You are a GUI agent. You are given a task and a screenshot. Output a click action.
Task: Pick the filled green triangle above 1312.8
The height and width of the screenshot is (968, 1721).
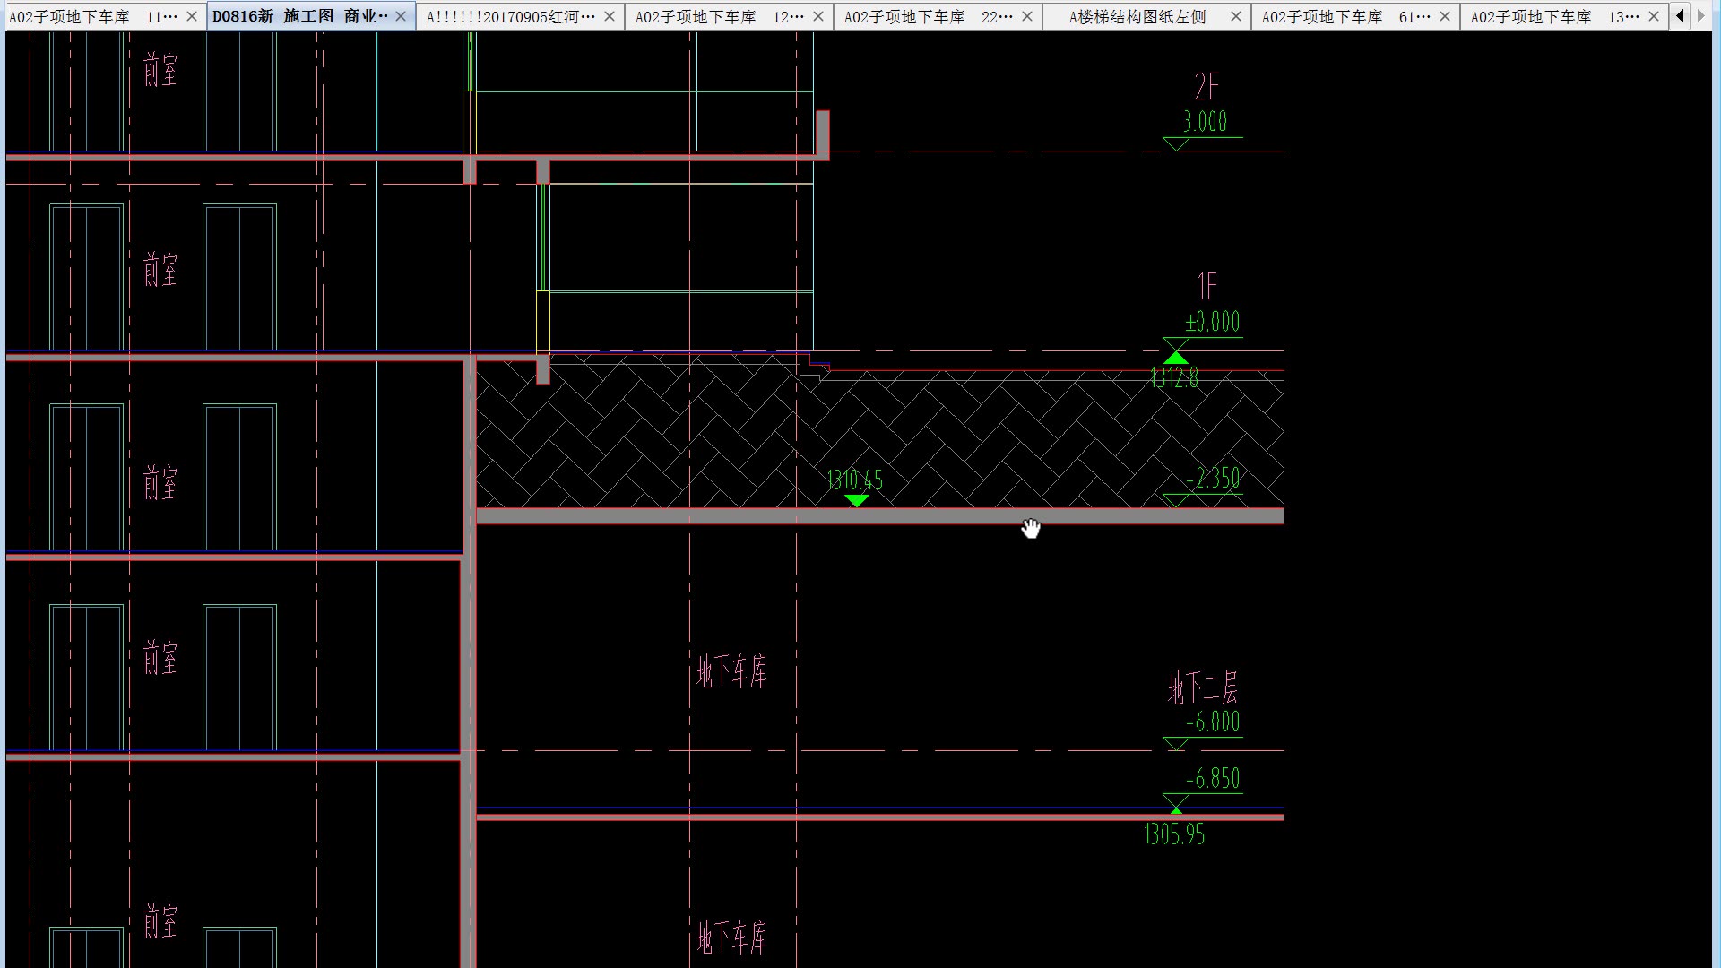[x=1176, y=358]
